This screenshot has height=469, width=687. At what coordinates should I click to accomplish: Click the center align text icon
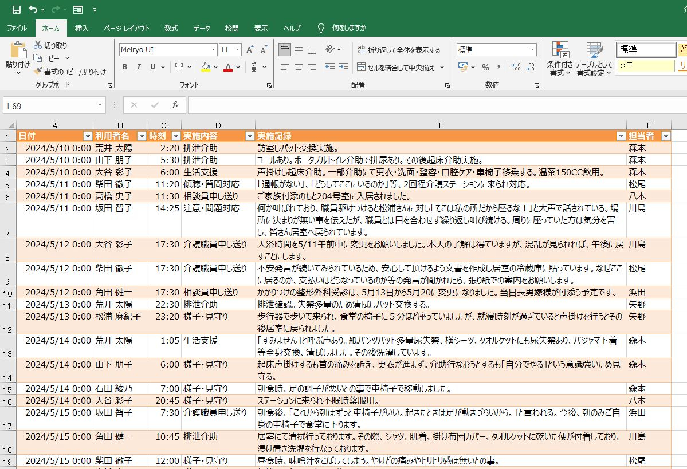298,67
